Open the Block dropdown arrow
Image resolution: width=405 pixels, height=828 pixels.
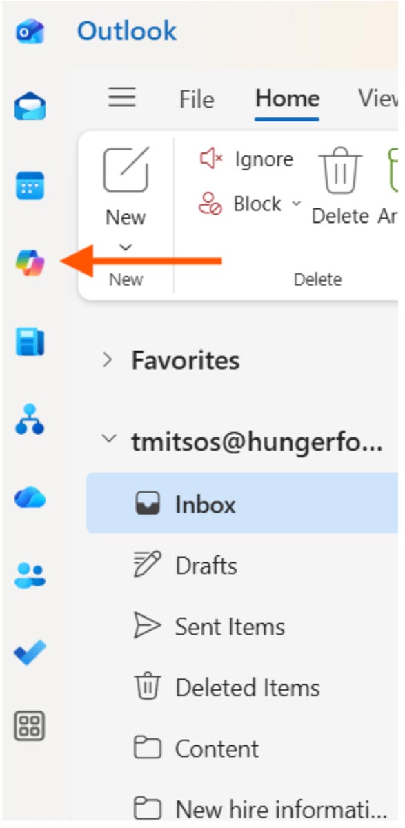297,204
